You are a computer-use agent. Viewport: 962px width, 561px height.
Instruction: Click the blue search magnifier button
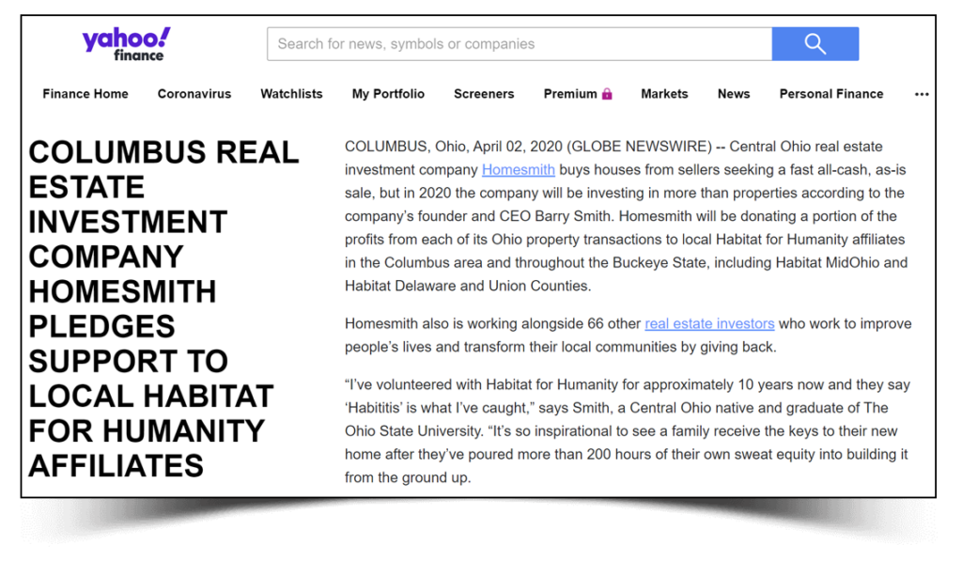click(x=815, y=43)
